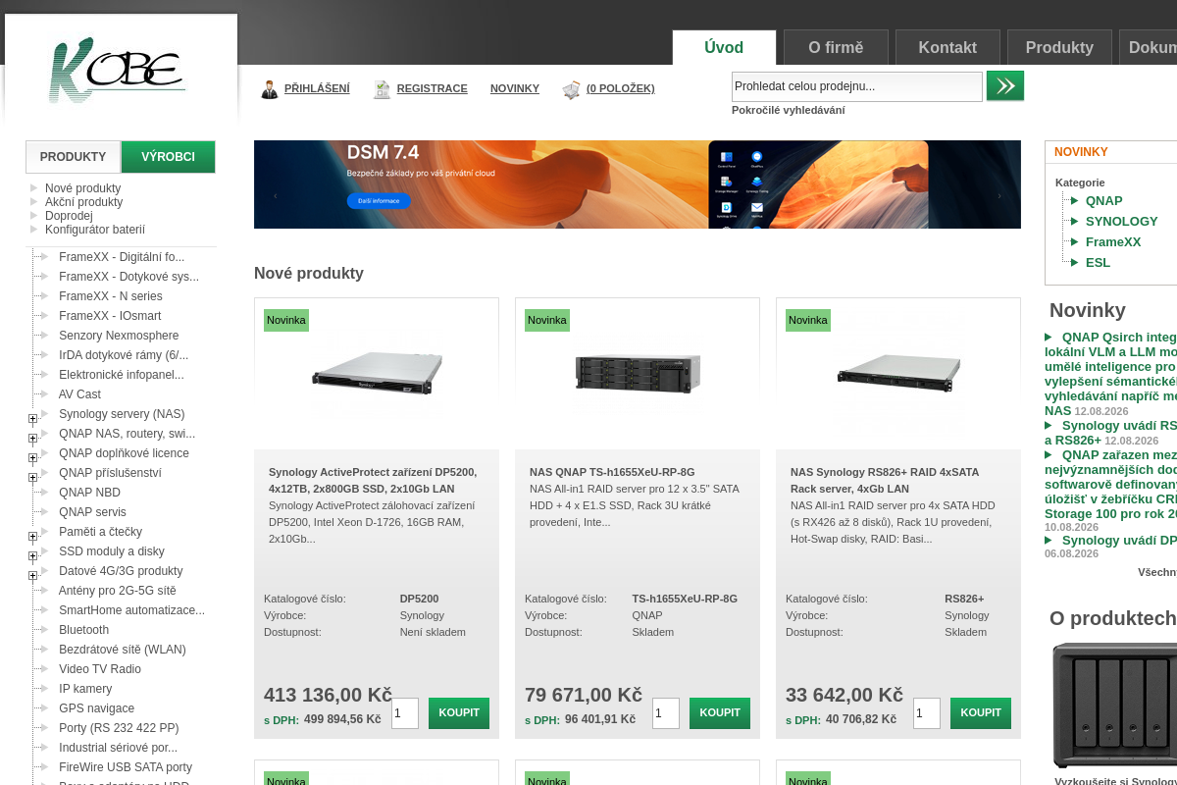Expand Paměti a čtečky category
1177x785 pixels.
pos(32,537)
